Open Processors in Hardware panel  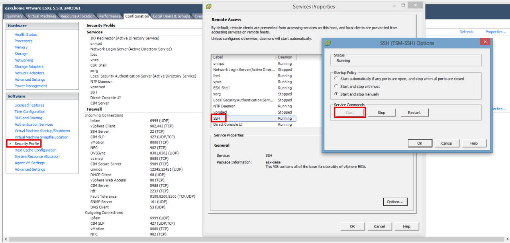pos(24,41)
